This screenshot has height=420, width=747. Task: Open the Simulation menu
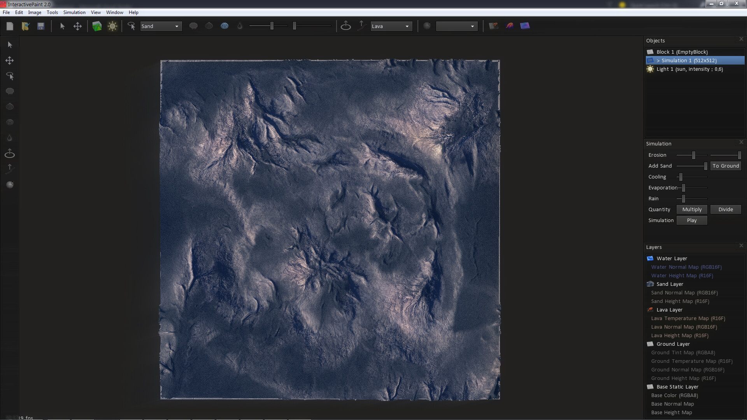pyautogui.click(x=74, y=12)
